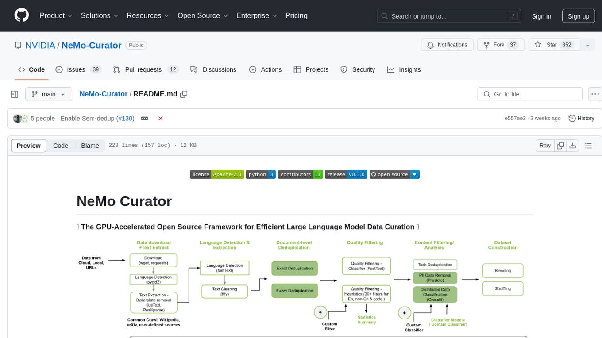Open the NeMo-Curator repository title link
This screenshot has height=338, width=602.
[x=91, y=45]
